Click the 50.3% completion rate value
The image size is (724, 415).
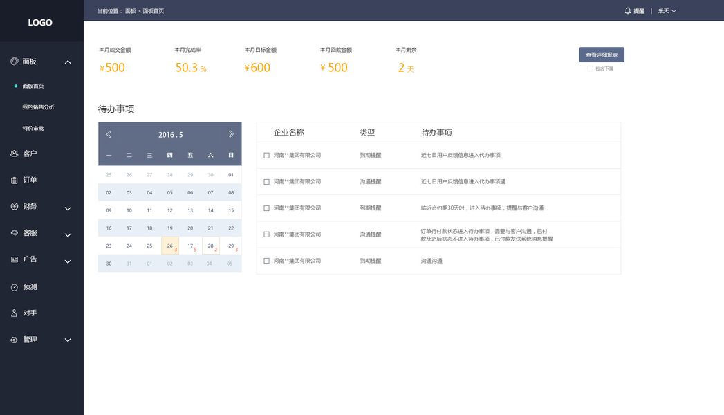191,68
